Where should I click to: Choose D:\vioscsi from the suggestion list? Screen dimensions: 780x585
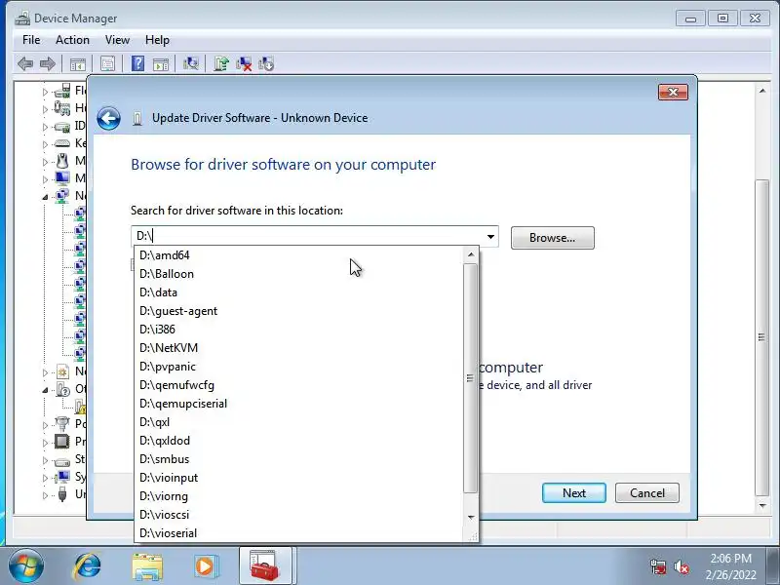[298, 515]
